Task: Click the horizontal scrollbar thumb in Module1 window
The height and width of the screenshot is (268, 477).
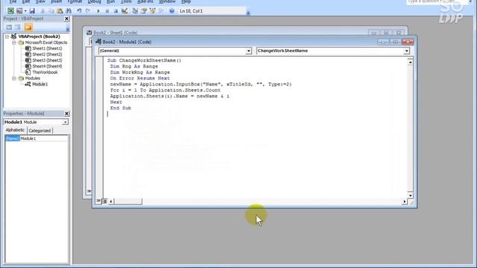Action: point(127,202)
